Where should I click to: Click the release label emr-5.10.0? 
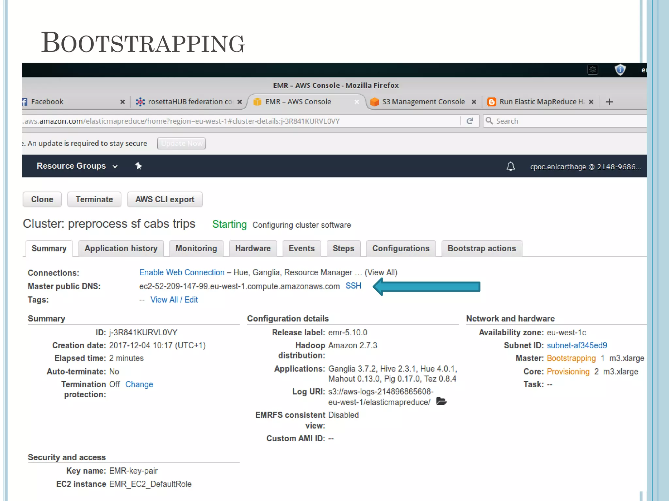[348, 332]
